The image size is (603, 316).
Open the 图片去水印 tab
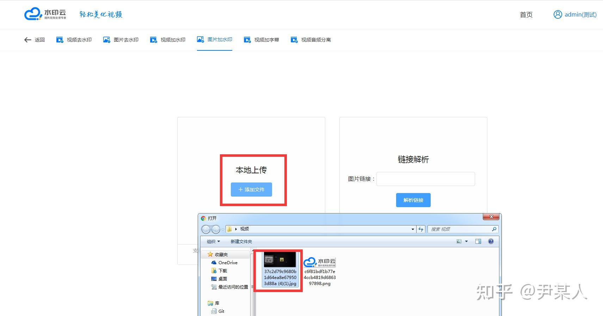(x=121, y=40)
